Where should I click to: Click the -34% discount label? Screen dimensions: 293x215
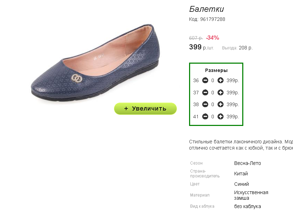point(212,38)
